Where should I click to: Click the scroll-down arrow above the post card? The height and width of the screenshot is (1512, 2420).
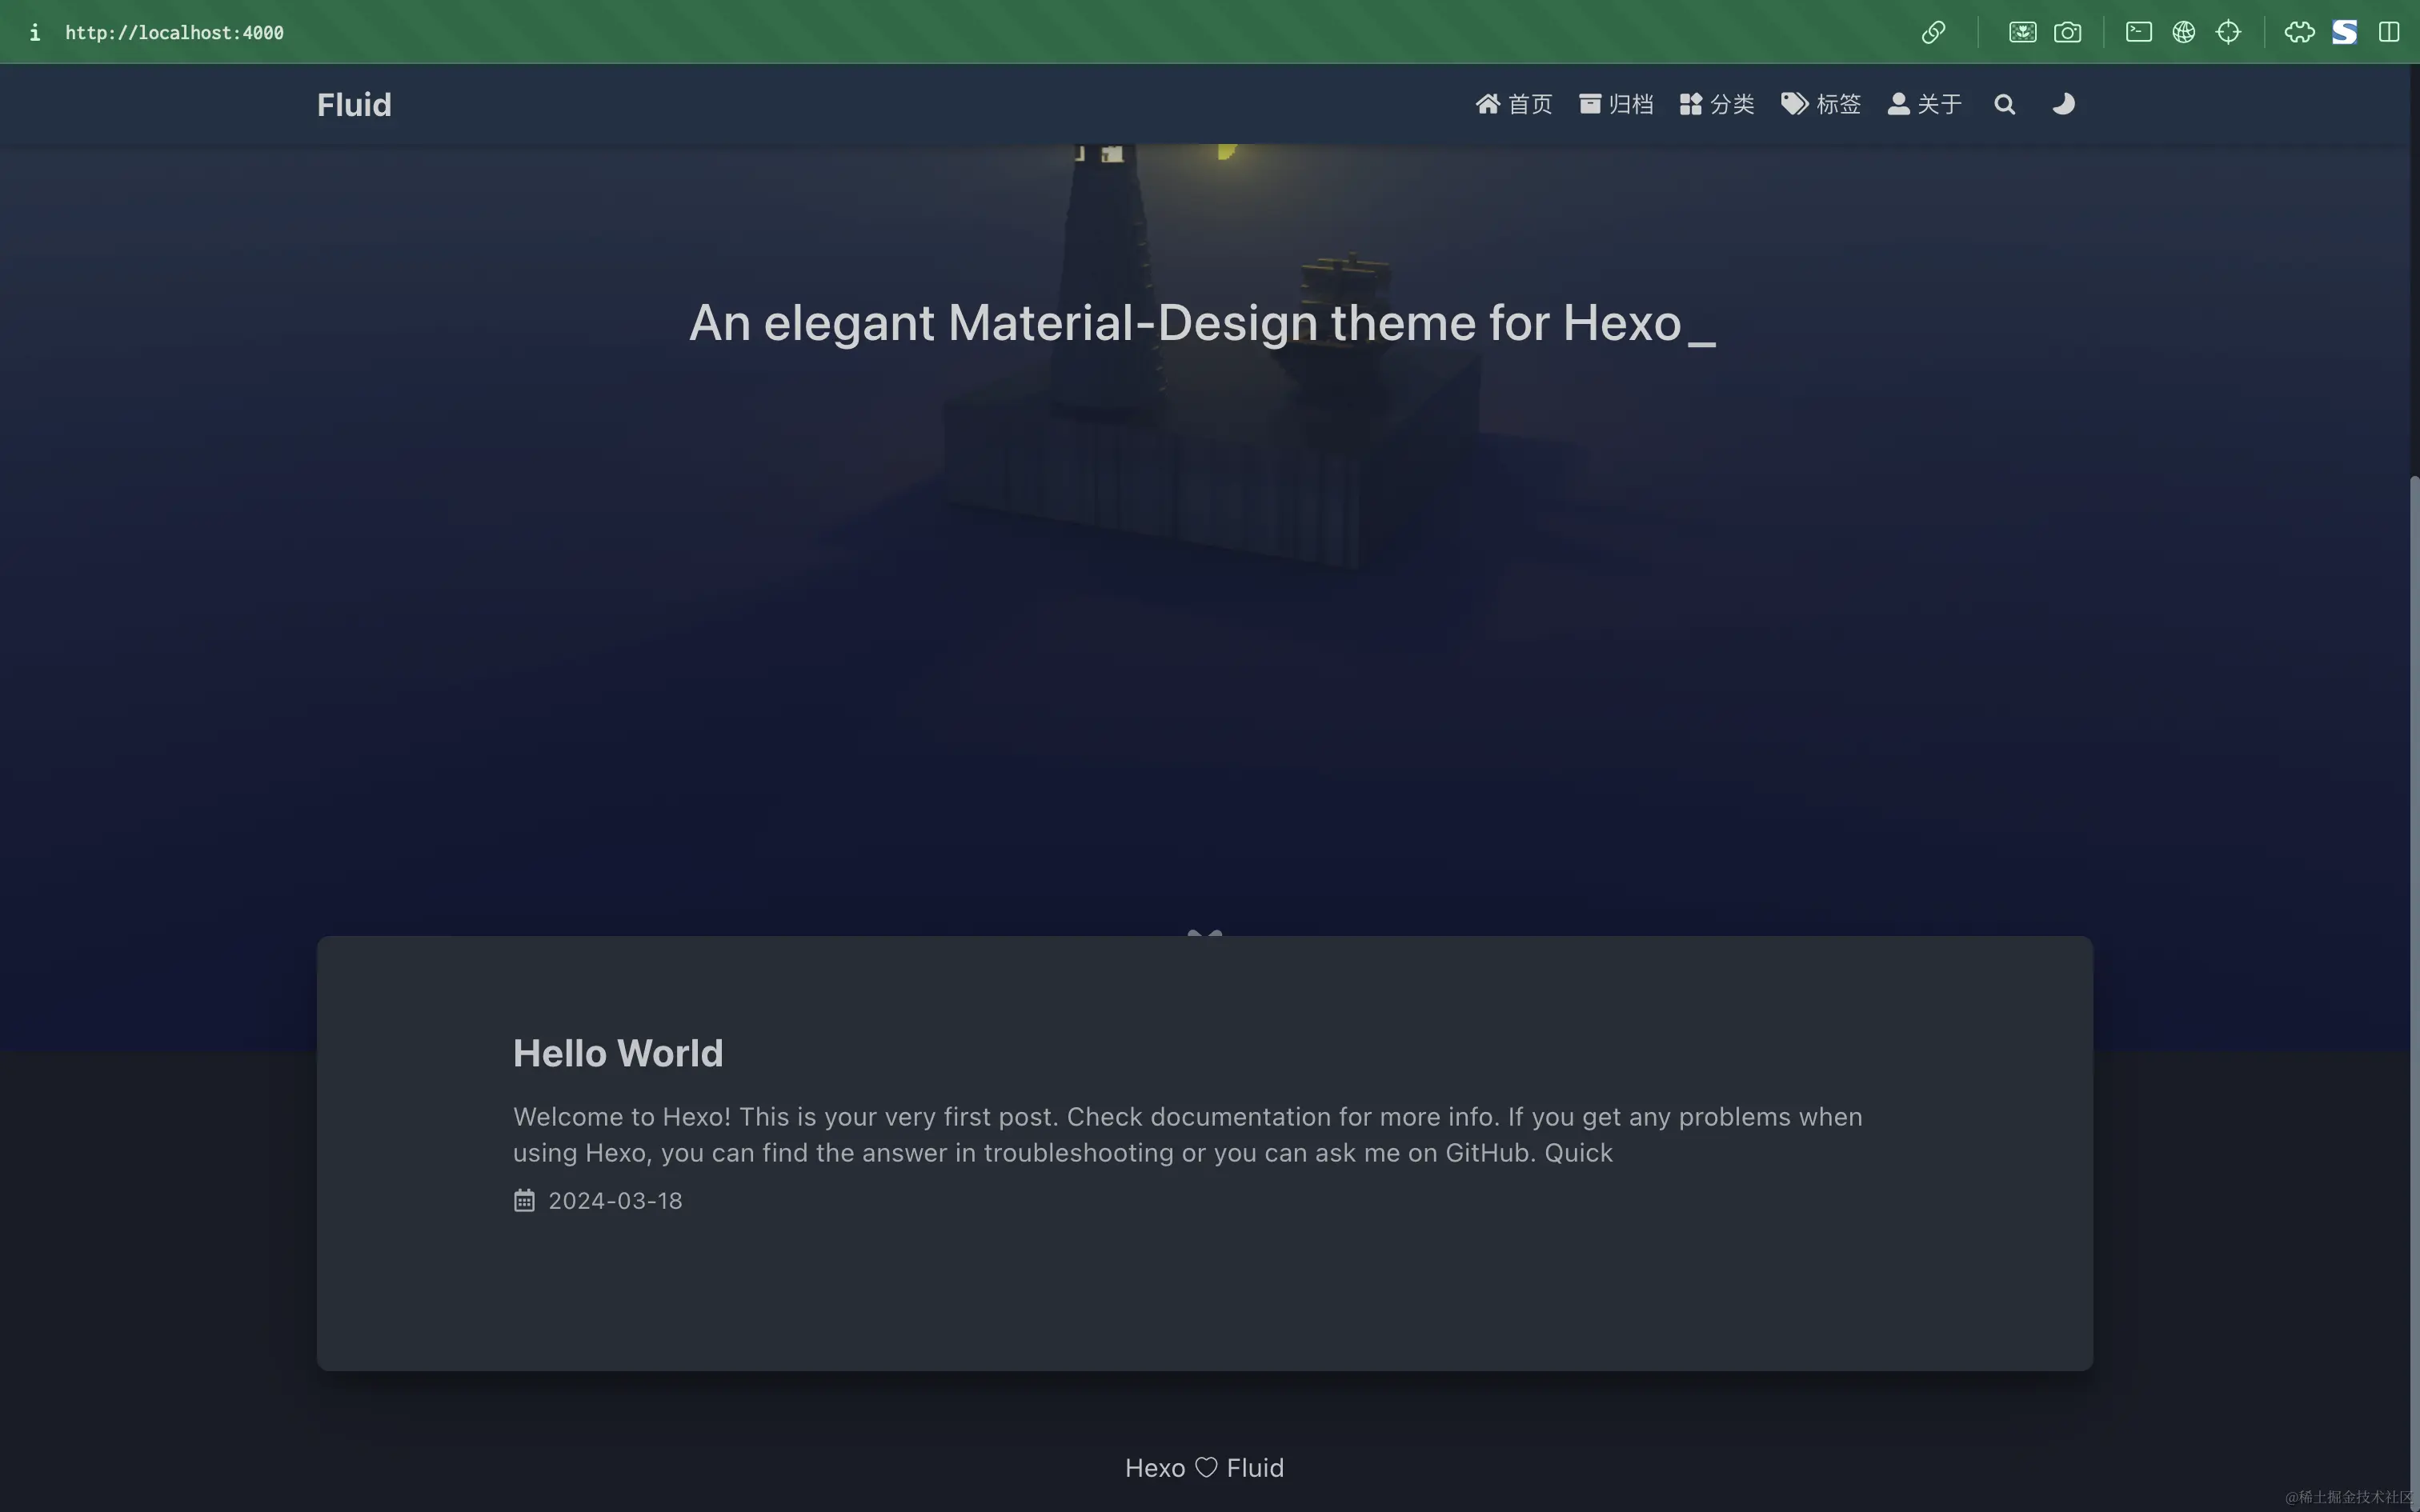(x=1204, y=932)
